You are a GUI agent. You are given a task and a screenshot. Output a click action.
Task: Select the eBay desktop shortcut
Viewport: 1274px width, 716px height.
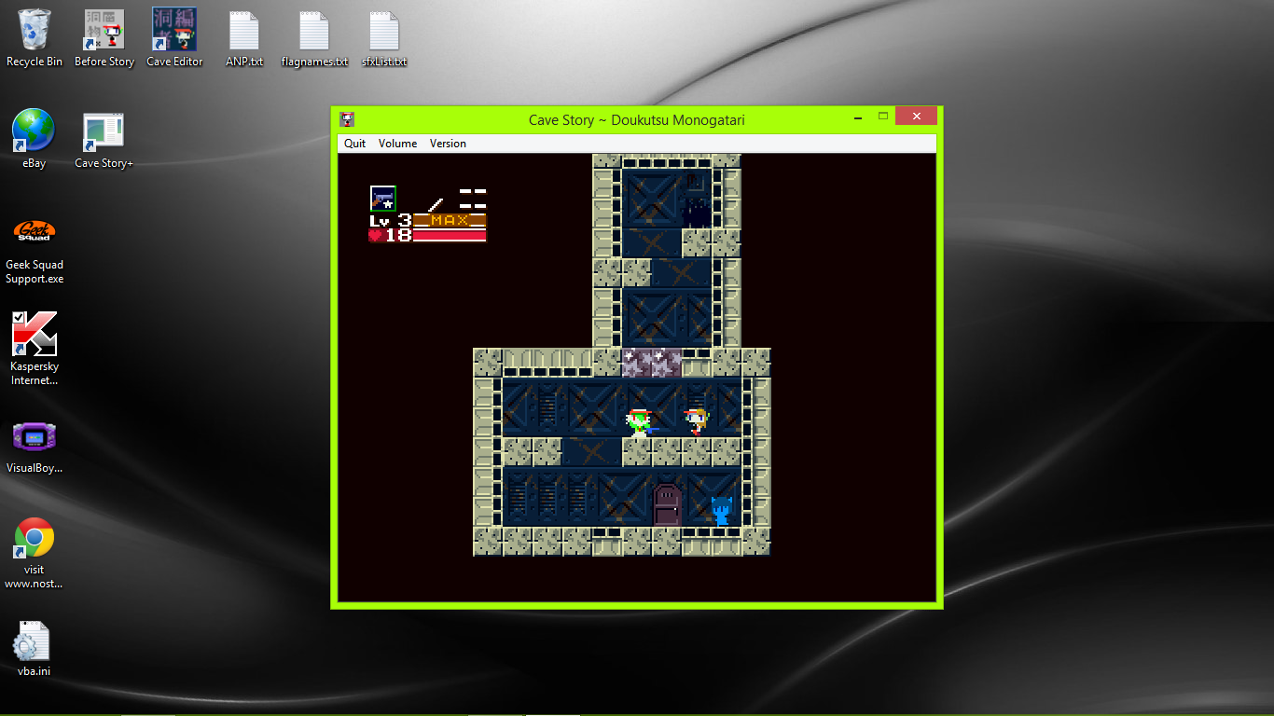tap(35, 139)
